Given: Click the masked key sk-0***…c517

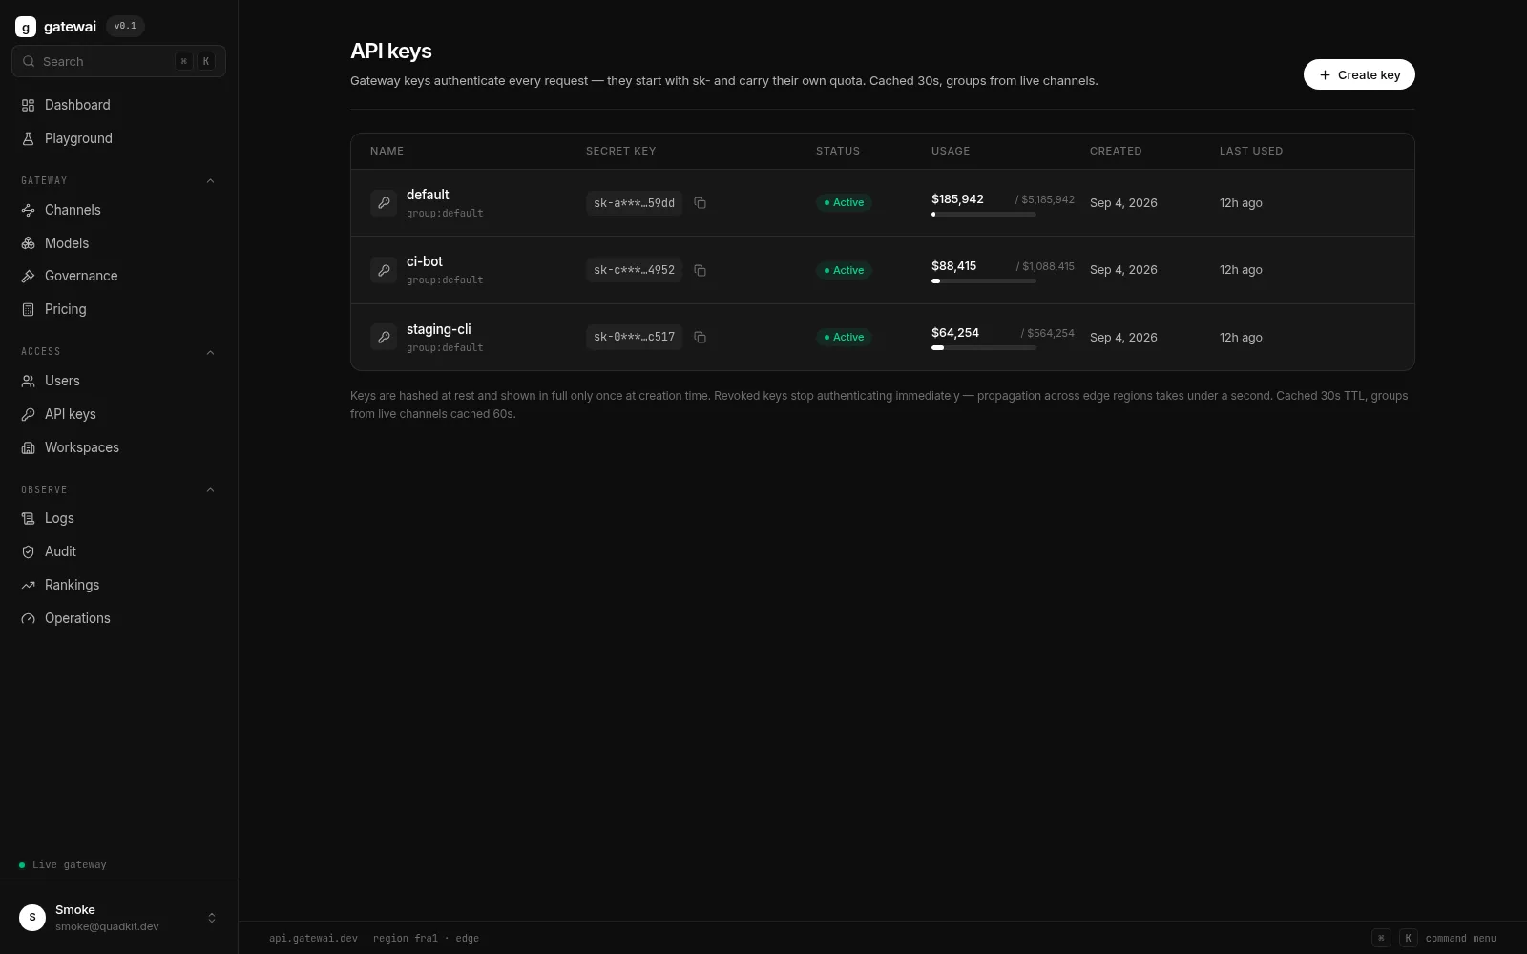Looking at the screenshot, I should coord(634,337).
